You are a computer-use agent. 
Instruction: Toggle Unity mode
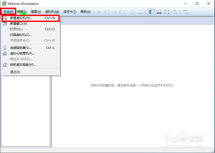pos(174,12)
